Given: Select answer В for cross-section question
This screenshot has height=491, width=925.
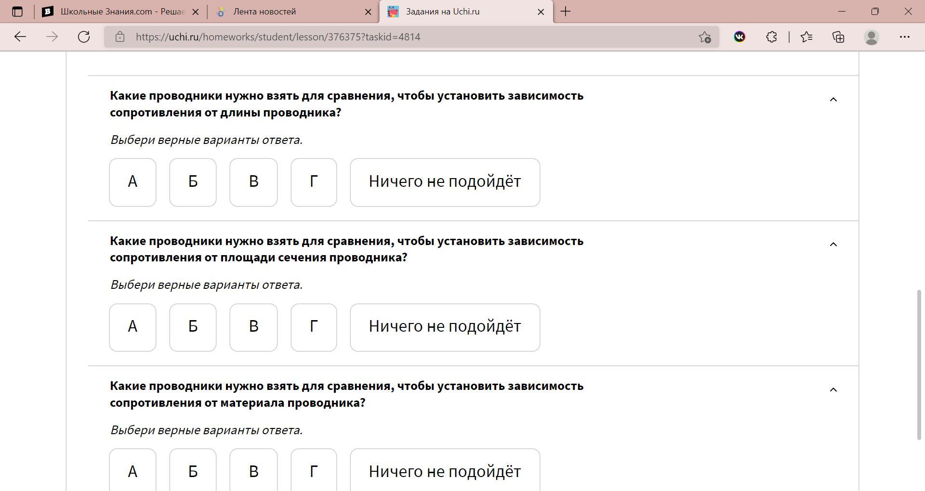Looking at the screenshot, I should coord(253,327).
